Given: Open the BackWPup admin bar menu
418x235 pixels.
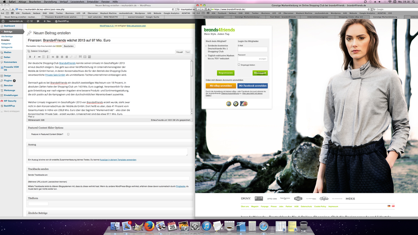Looking at the screenshot, I should (x=62, y=21).
